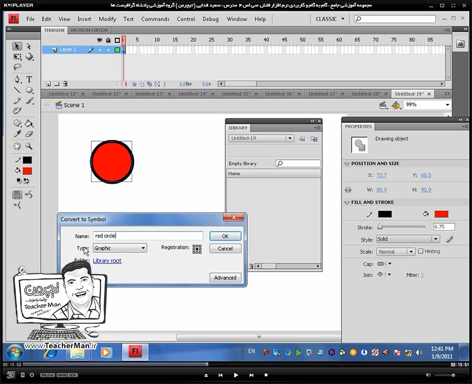Select the Pen tool

17,79
